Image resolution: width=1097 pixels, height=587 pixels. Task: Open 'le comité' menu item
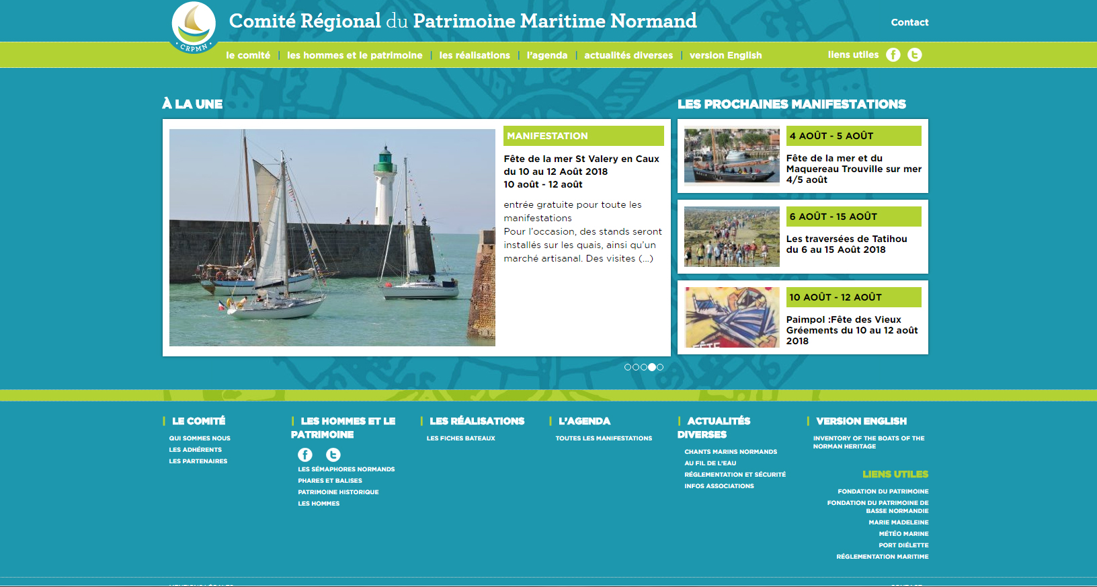point(248,55)
